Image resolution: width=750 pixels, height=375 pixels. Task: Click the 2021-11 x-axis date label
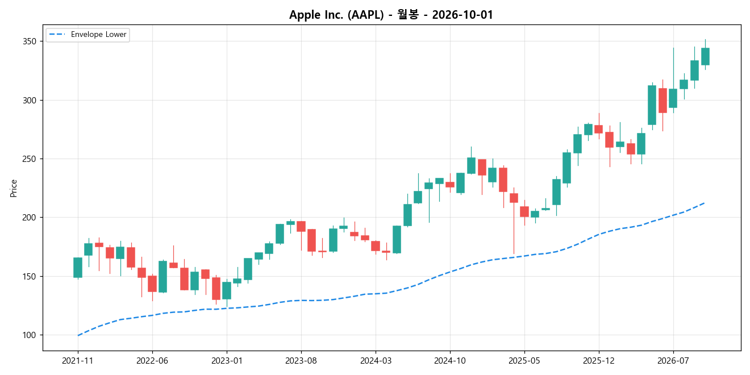(x=78, y=360)
